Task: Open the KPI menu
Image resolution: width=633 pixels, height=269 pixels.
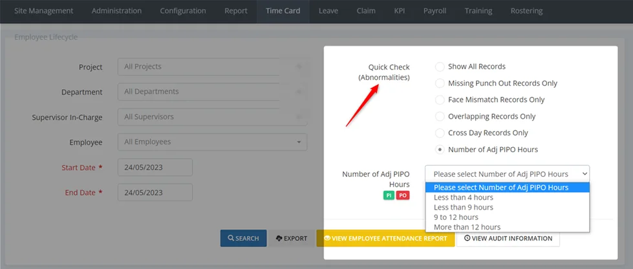Action: coord(399,11)
